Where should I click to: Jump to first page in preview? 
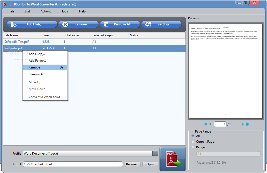(205, 124)
